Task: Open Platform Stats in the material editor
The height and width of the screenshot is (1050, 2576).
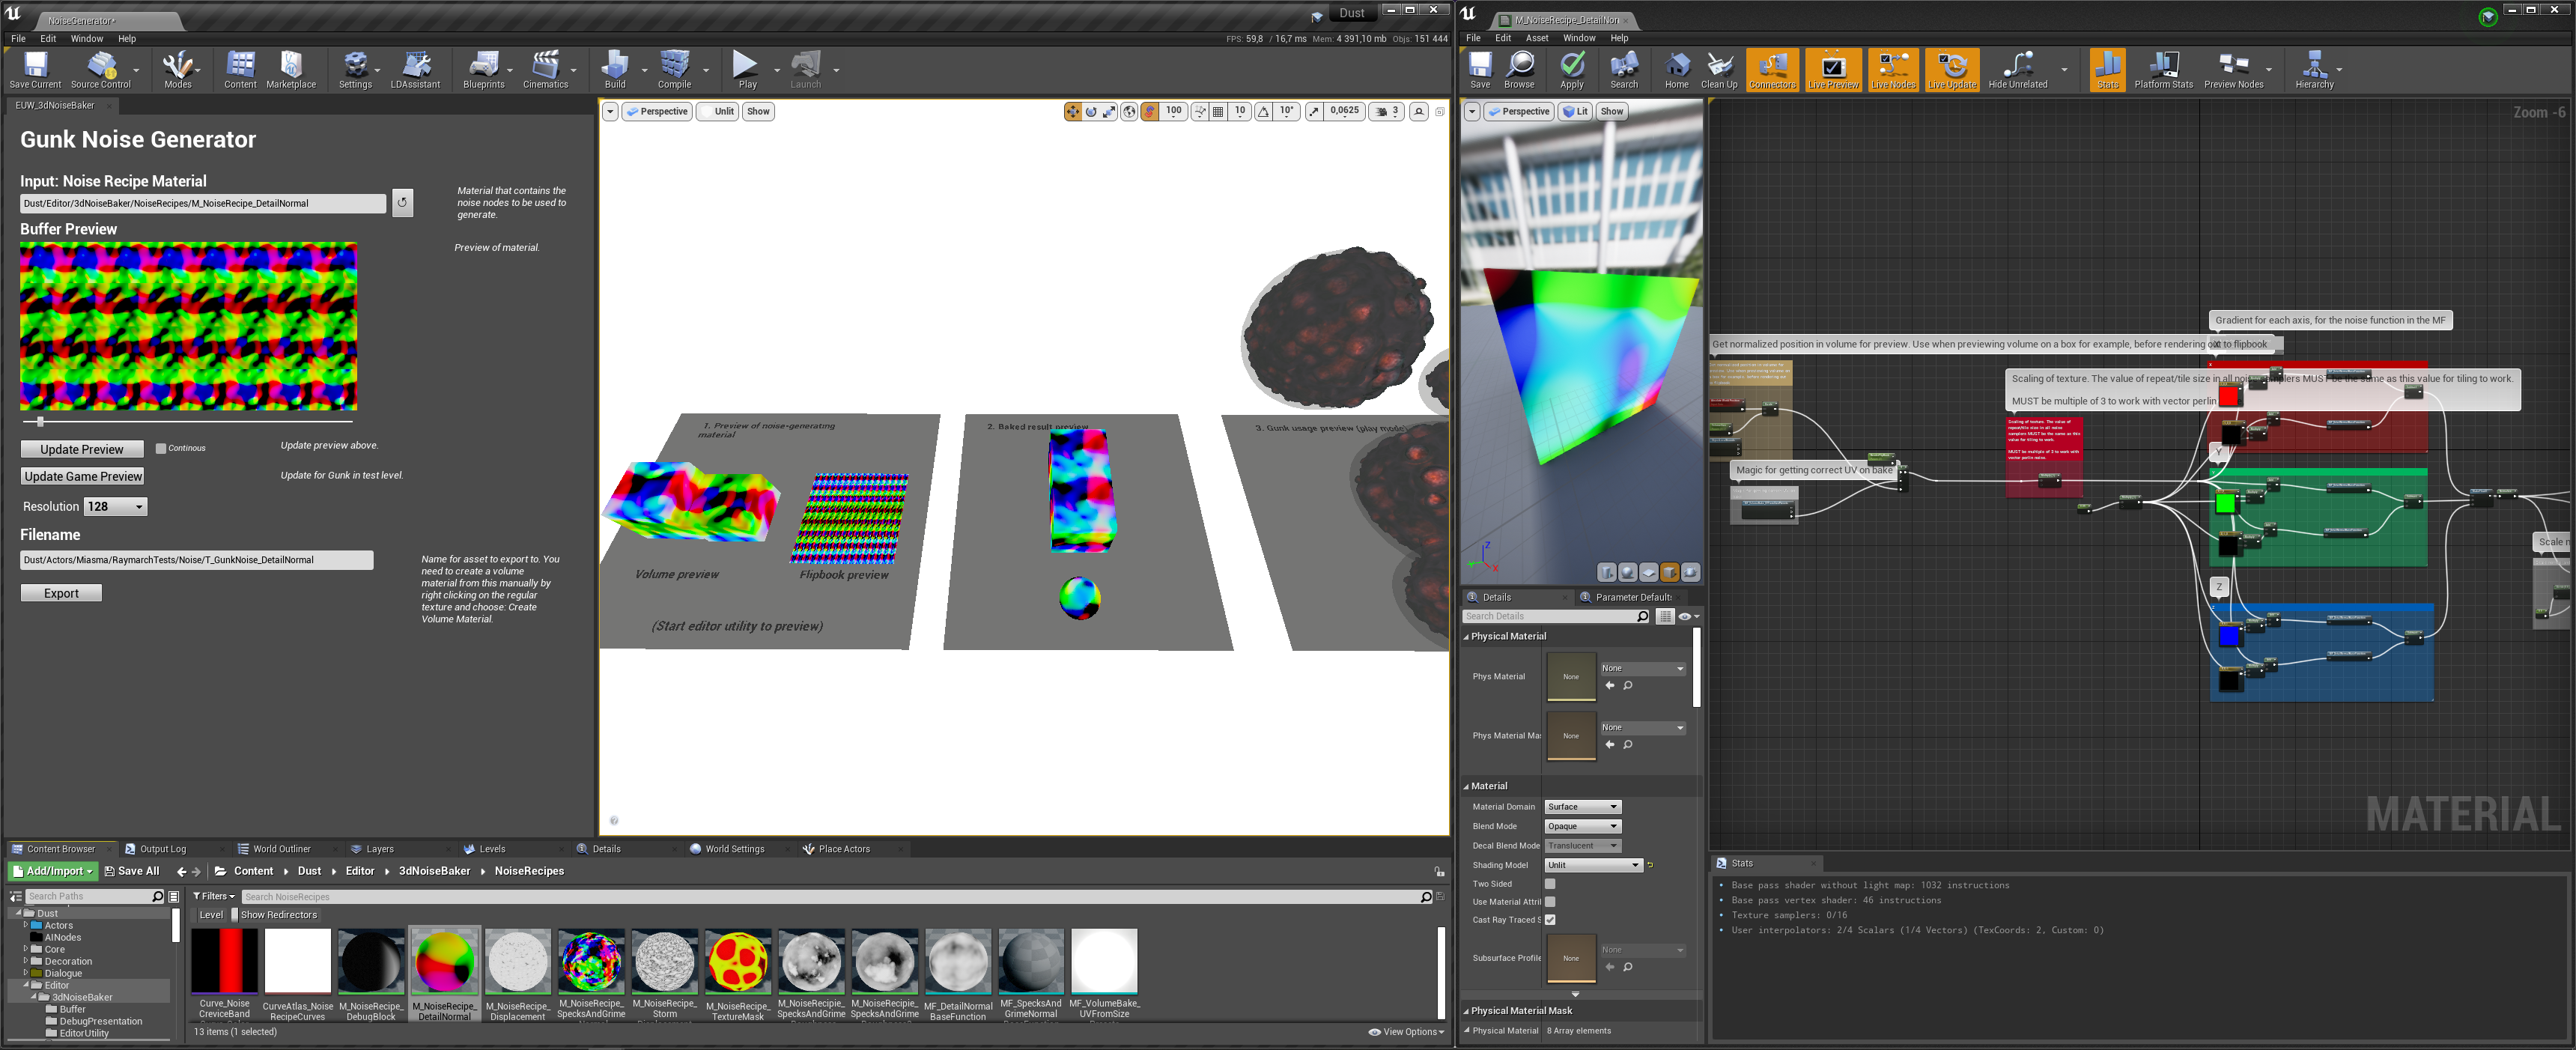Action: pos(2163,70)
